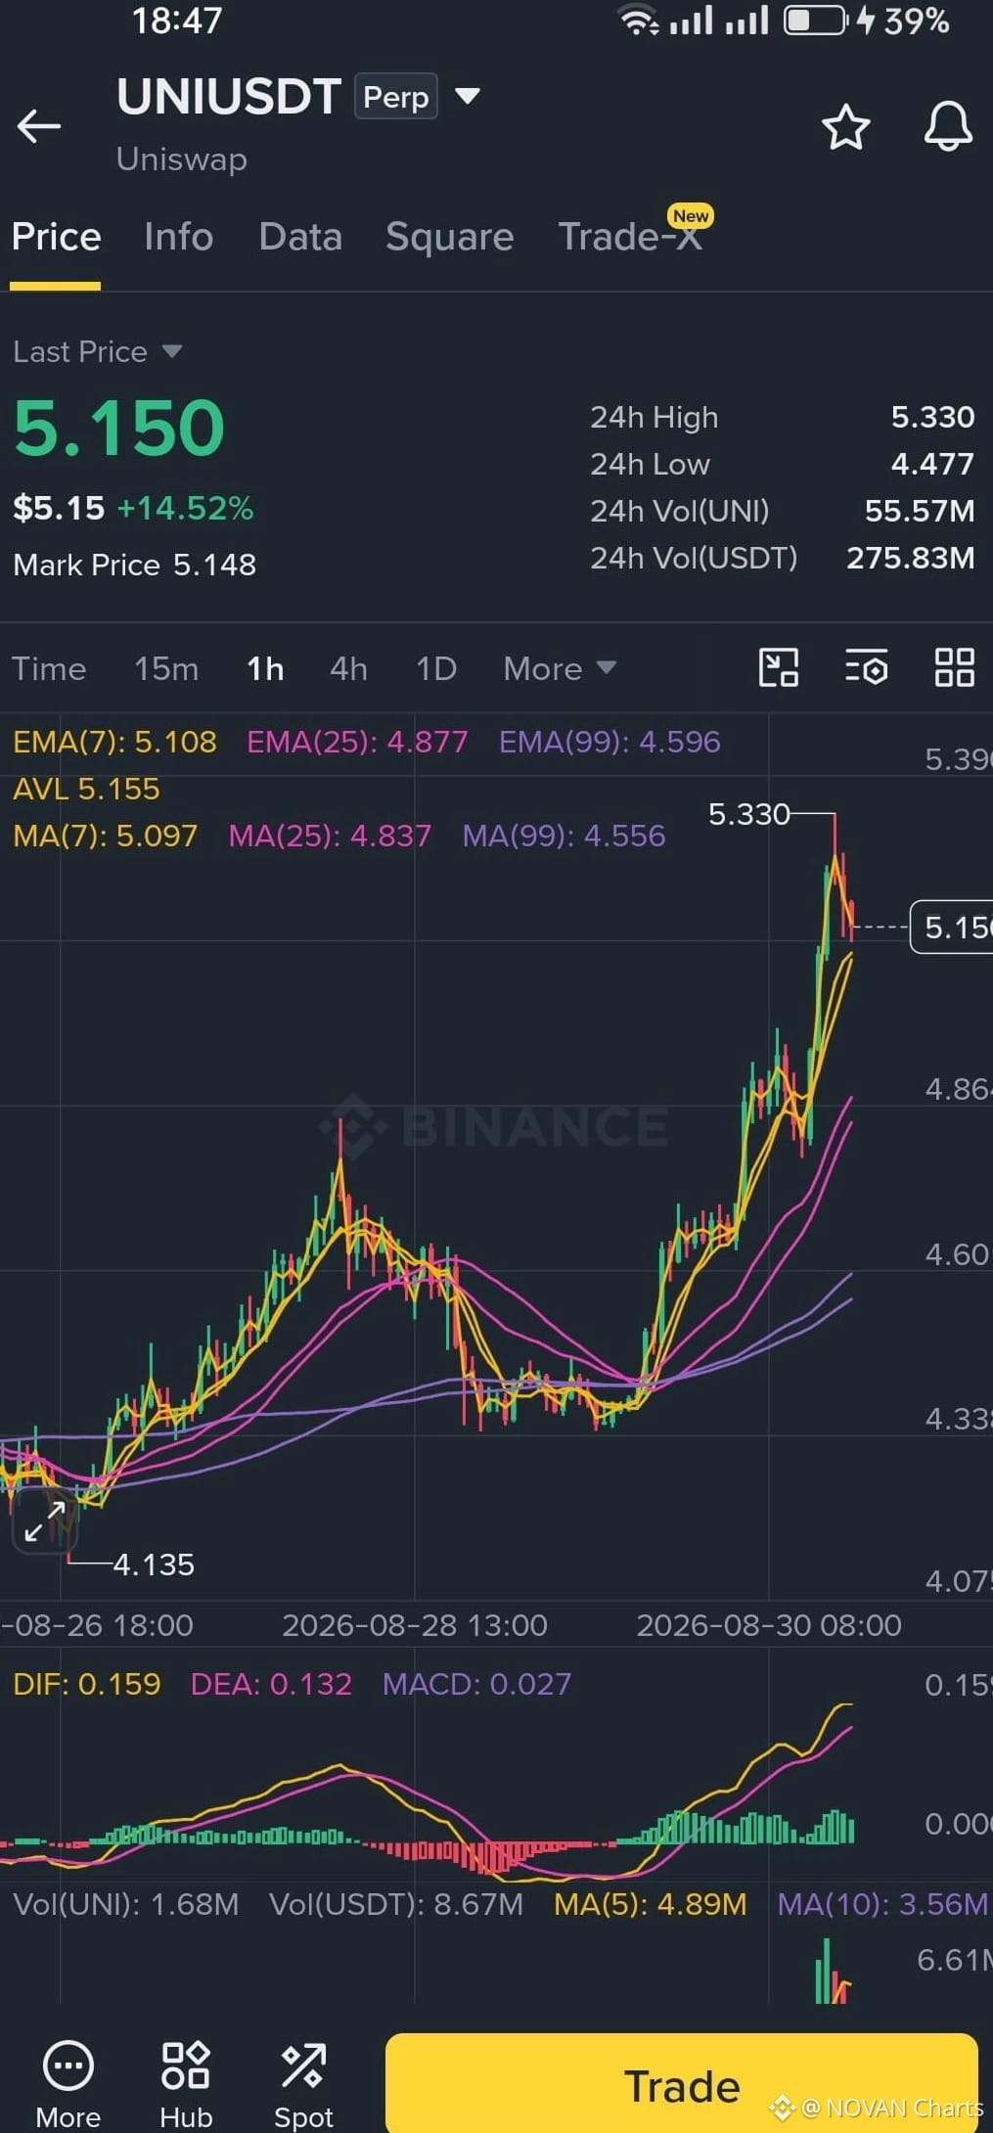Open chart indicator settings icon
Screen dimensions: 993x2133
coord(867,668)
